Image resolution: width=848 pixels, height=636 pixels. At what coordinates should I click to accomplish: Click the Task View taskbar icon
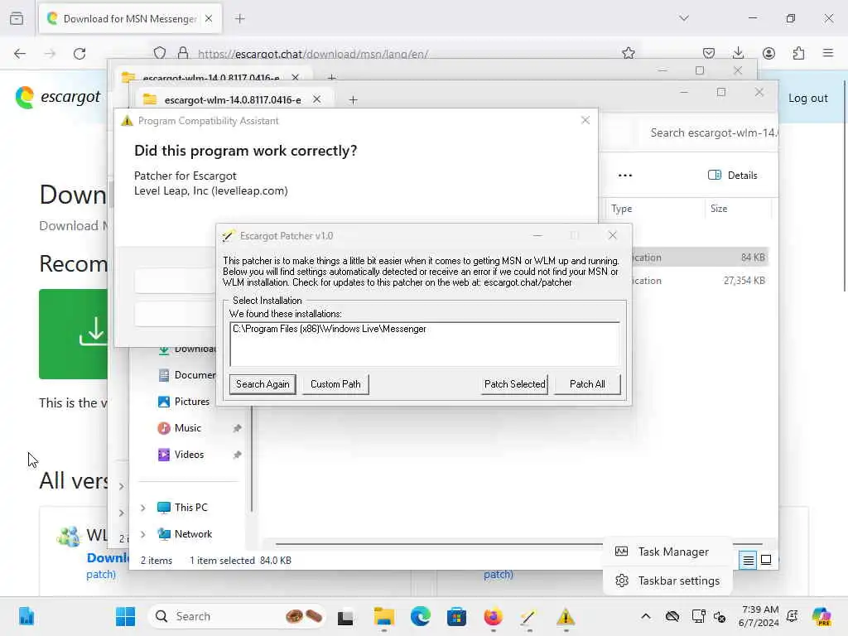(x=345, y=616)
